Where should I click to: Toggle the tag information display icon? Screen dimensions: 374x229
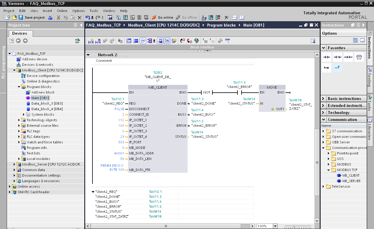coord(160,41)
